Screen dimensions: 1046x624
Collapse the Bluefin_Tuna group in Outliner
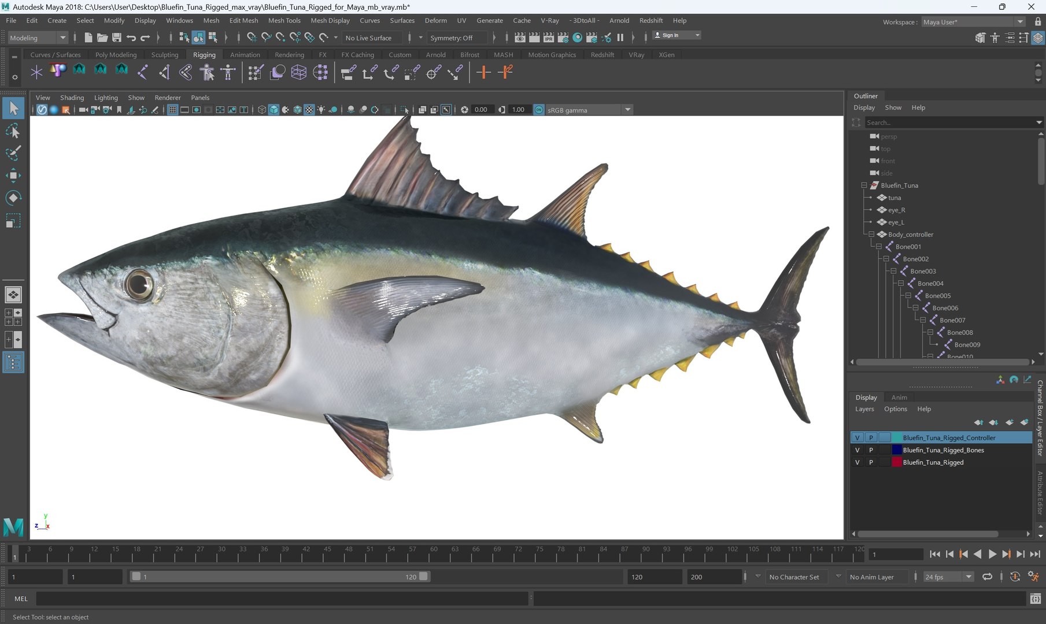point(864,185)
